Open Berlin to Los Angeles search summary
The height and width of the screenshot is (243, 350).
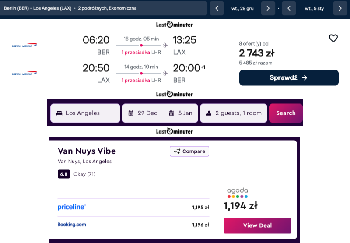(104, 8)
